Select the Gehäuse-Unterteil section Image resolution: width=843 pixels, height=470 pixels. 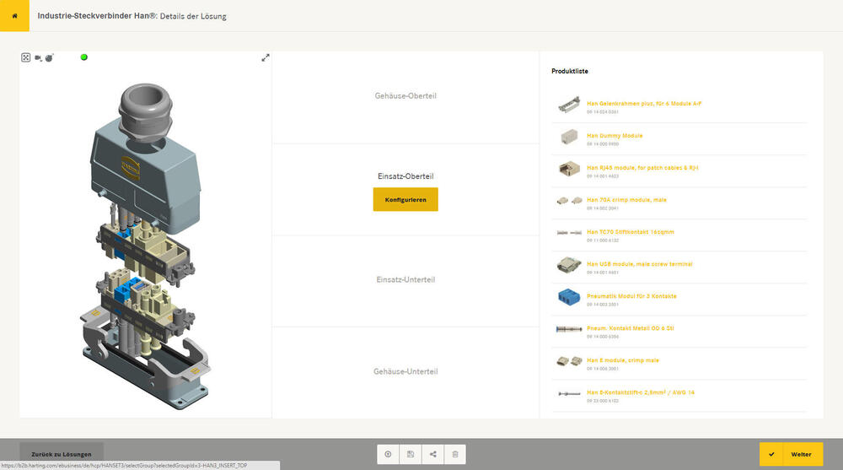(x=405, y=371)
